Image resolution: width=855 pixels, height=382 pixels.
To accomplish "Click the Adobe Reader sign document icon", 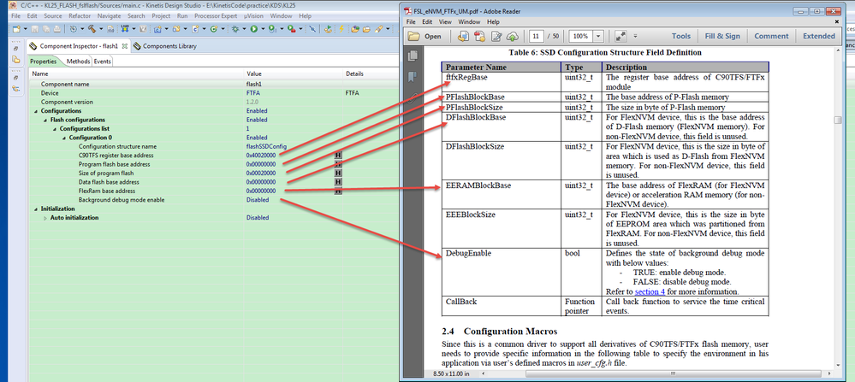I will 496,36.
